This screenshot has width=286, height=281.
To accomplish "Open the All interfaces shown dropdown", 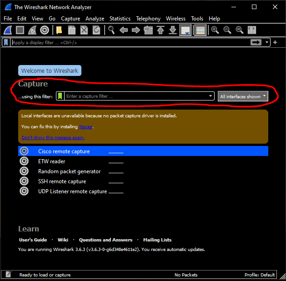I will [243, 96].
